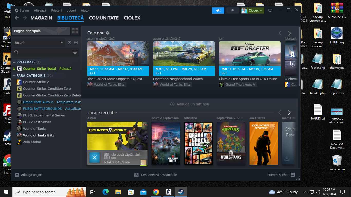Screen dimensions: 351x197
Task: Click the ready-to-play filter icon
Action: (x=76, y=43)
